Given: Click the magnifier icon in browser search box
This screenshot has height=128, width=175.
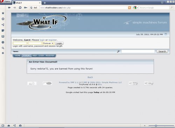Looking at the screenshot, I should [x=171, y=8].
